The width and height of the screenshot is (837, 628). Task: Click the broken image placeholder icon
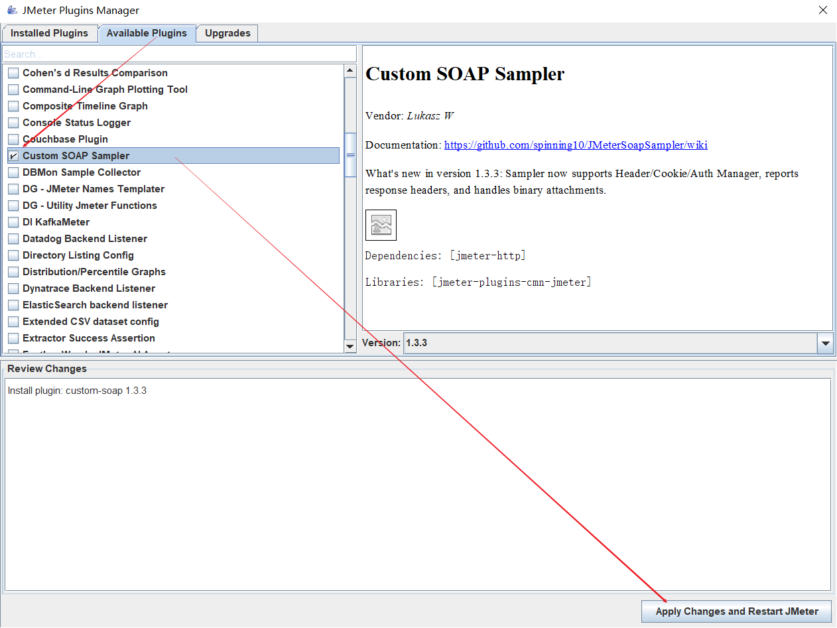381,225
